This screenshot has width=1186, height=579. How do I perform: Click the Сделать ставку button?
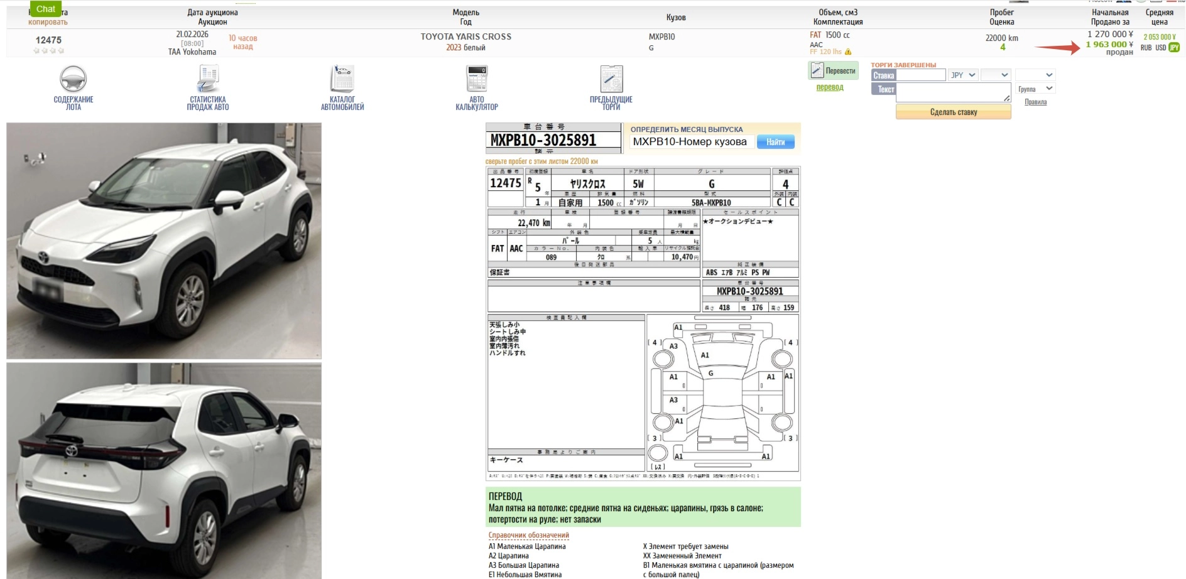tap(953, 112)
